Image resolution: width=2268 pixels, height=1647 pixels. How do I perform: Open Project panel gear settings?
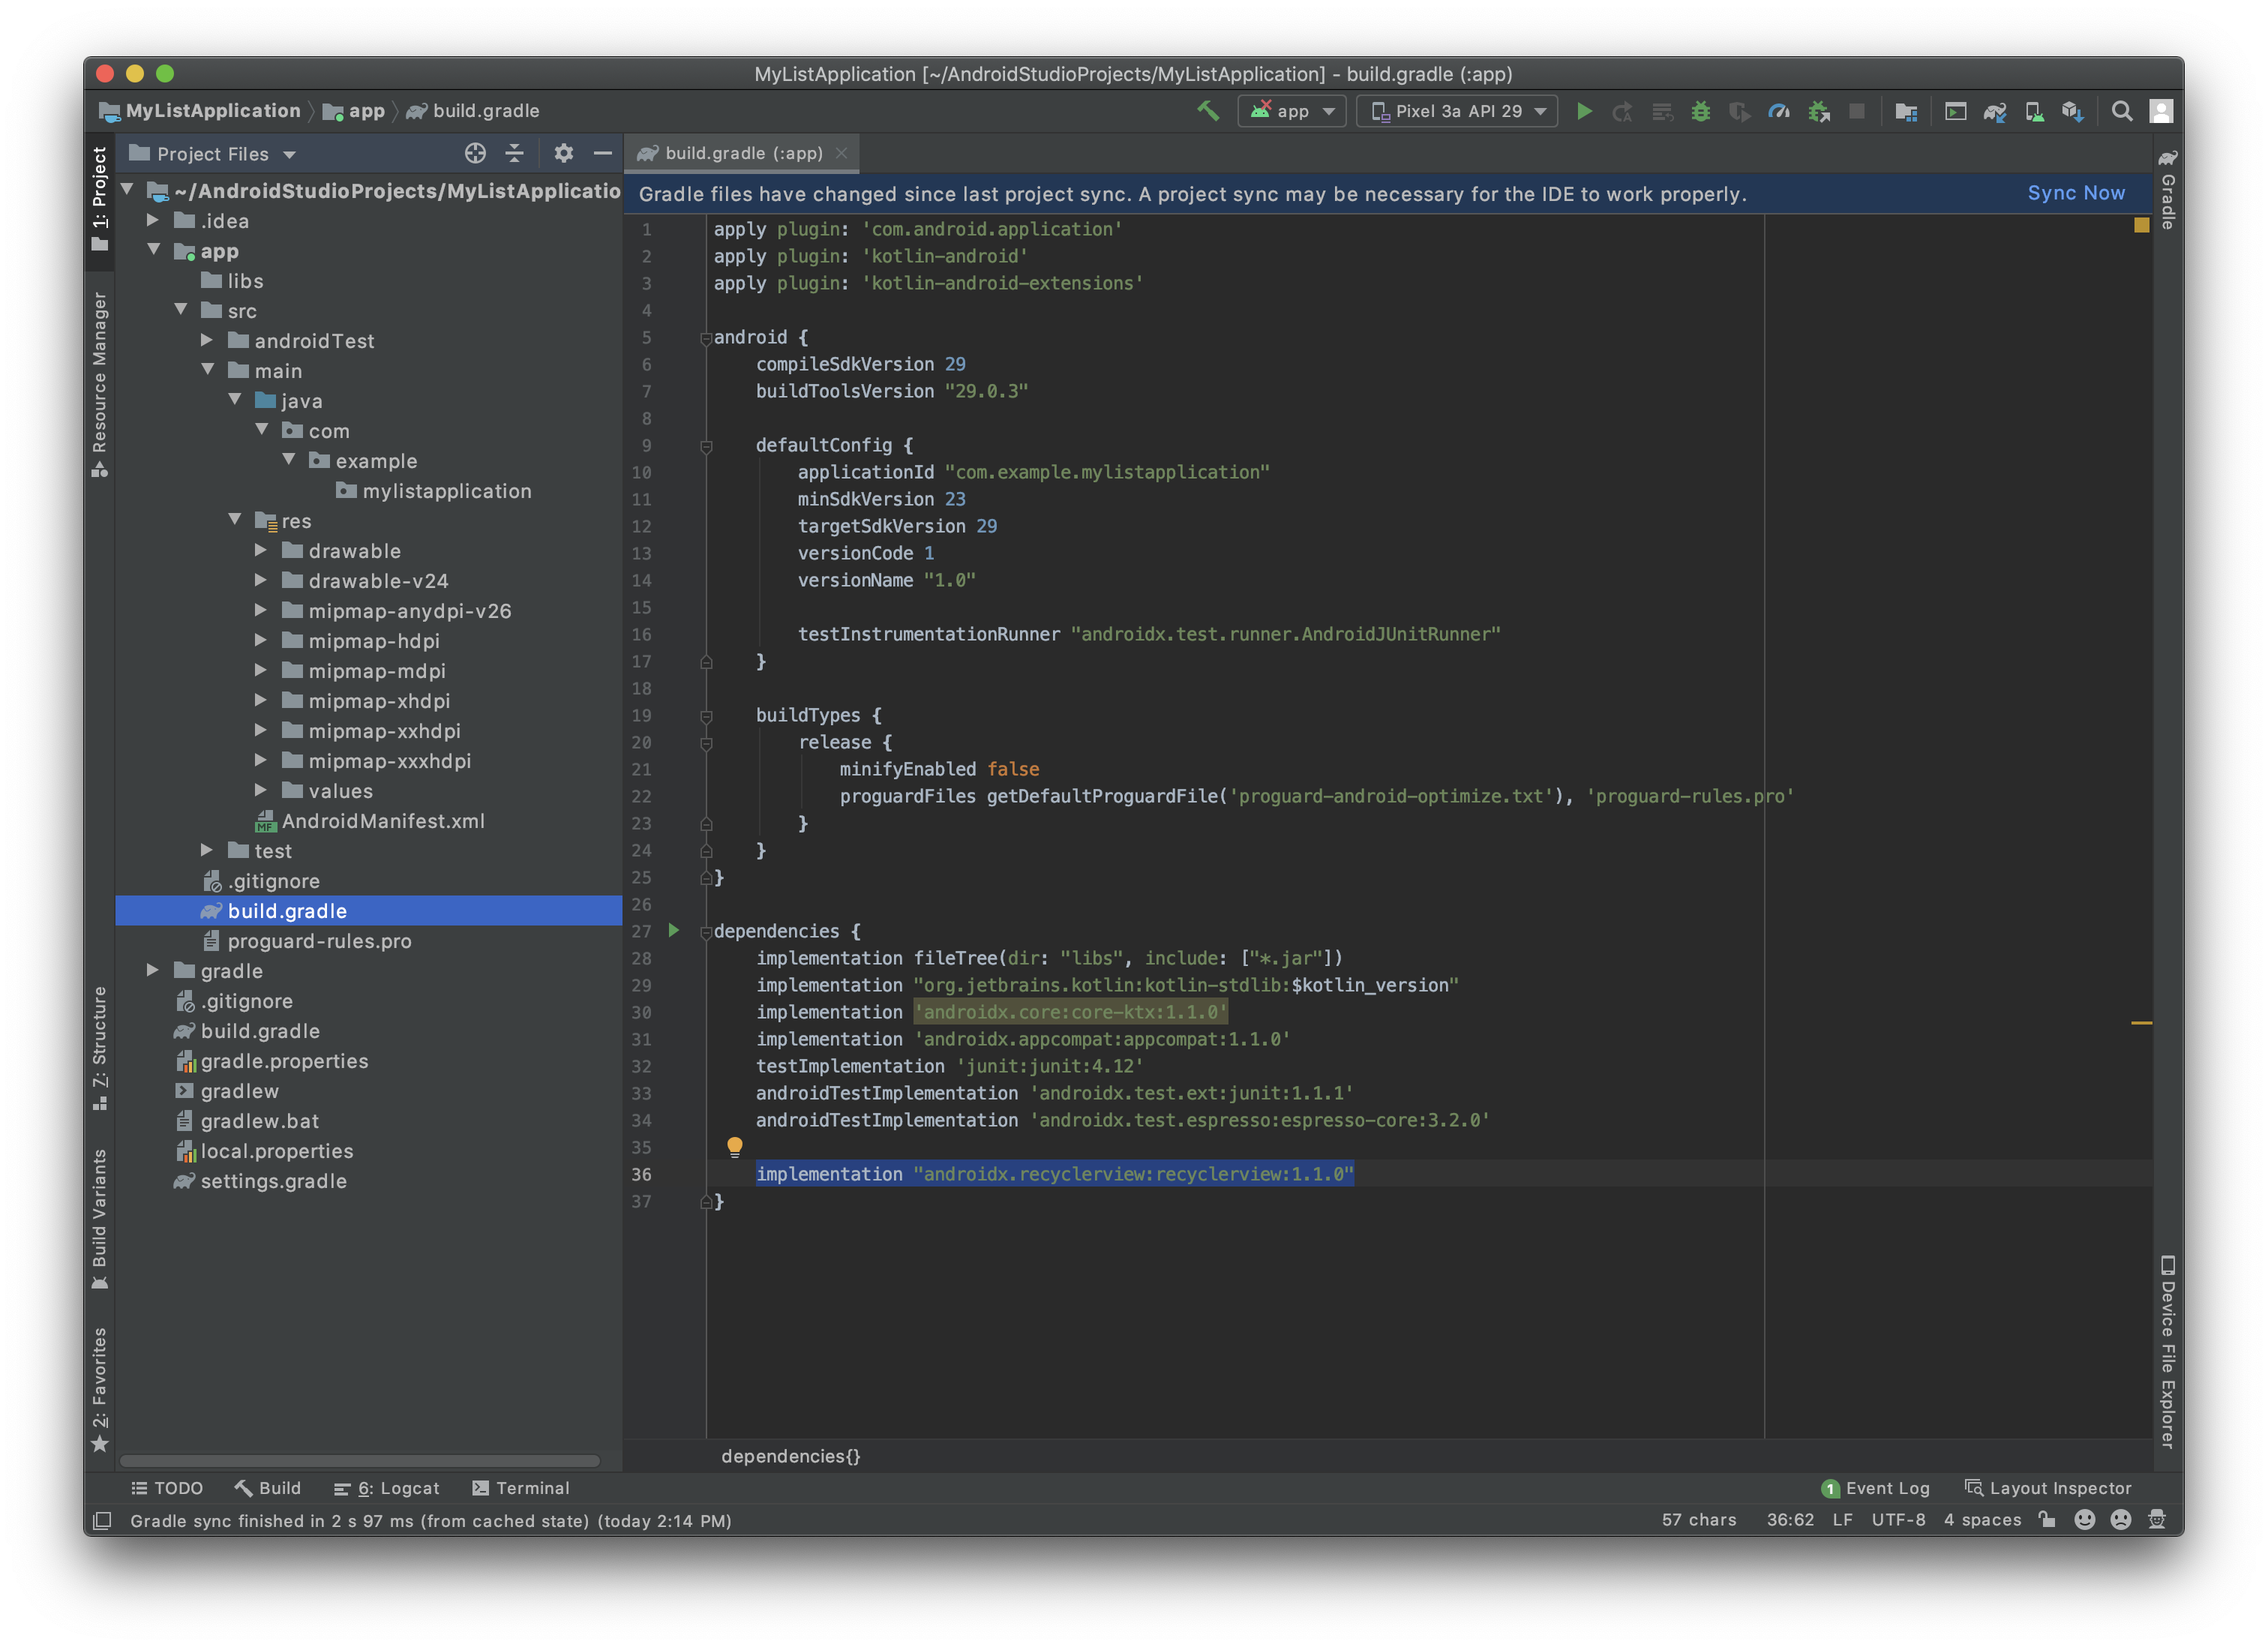[x=564, y=153]
